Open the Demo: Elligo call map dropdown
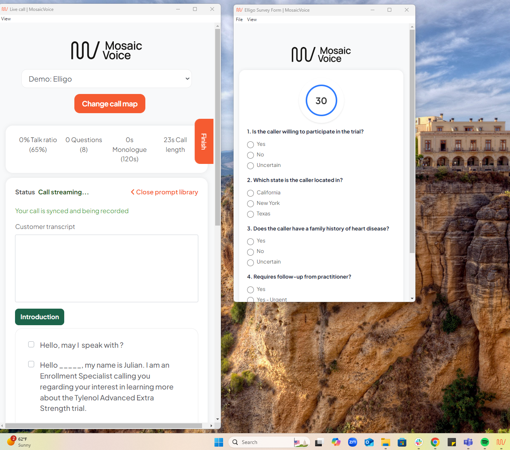 [x=107, y=79]
